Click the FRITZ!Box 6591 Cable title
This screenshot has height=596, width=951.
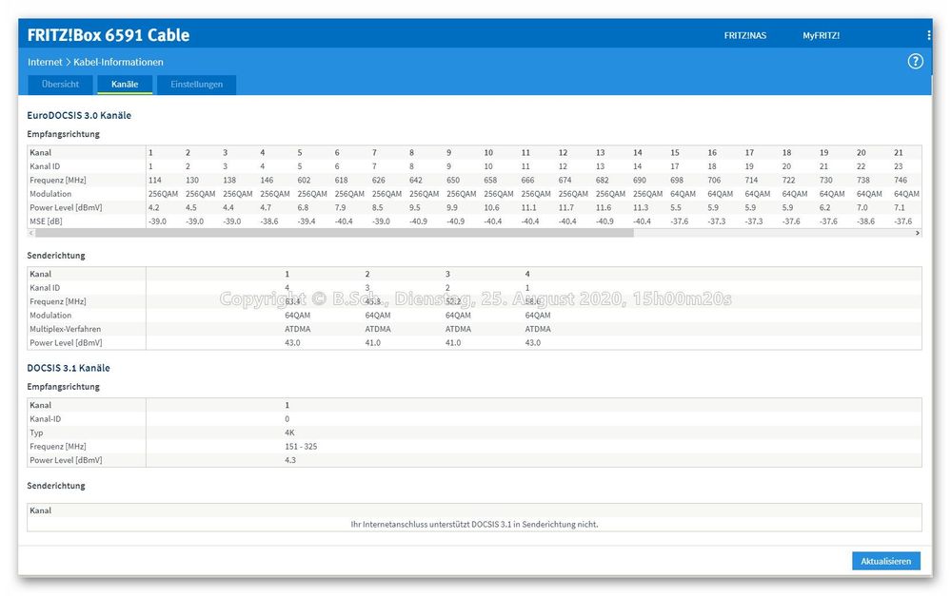click(109, 35)
